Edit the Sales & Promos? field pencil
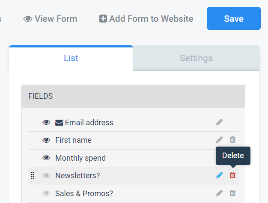The height and width of the screenshot is (203, 268). (219, 193)
